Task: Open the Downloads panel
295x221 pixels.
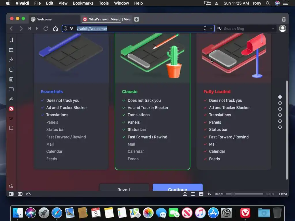Action: coord(11,60)
